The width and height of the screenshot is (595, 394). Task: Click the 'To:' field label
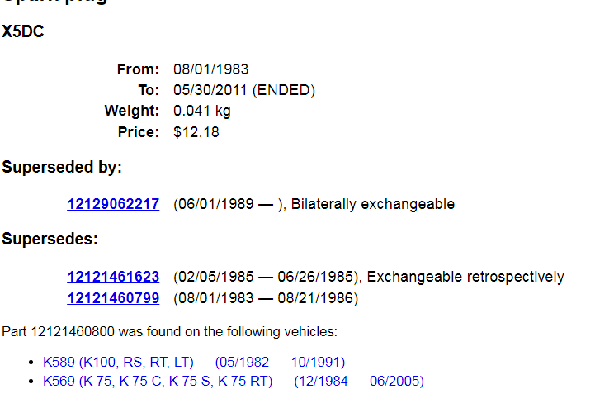[149, 90]
